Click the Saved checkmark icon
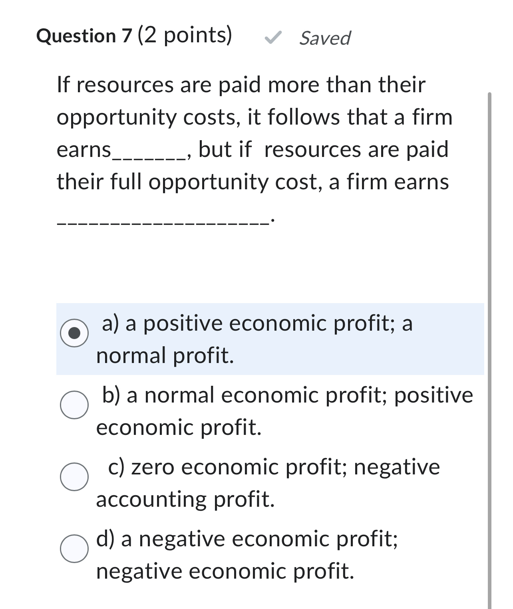Image resolution: width=513 pixels, height=609 pixels. (x=272, y=38)
